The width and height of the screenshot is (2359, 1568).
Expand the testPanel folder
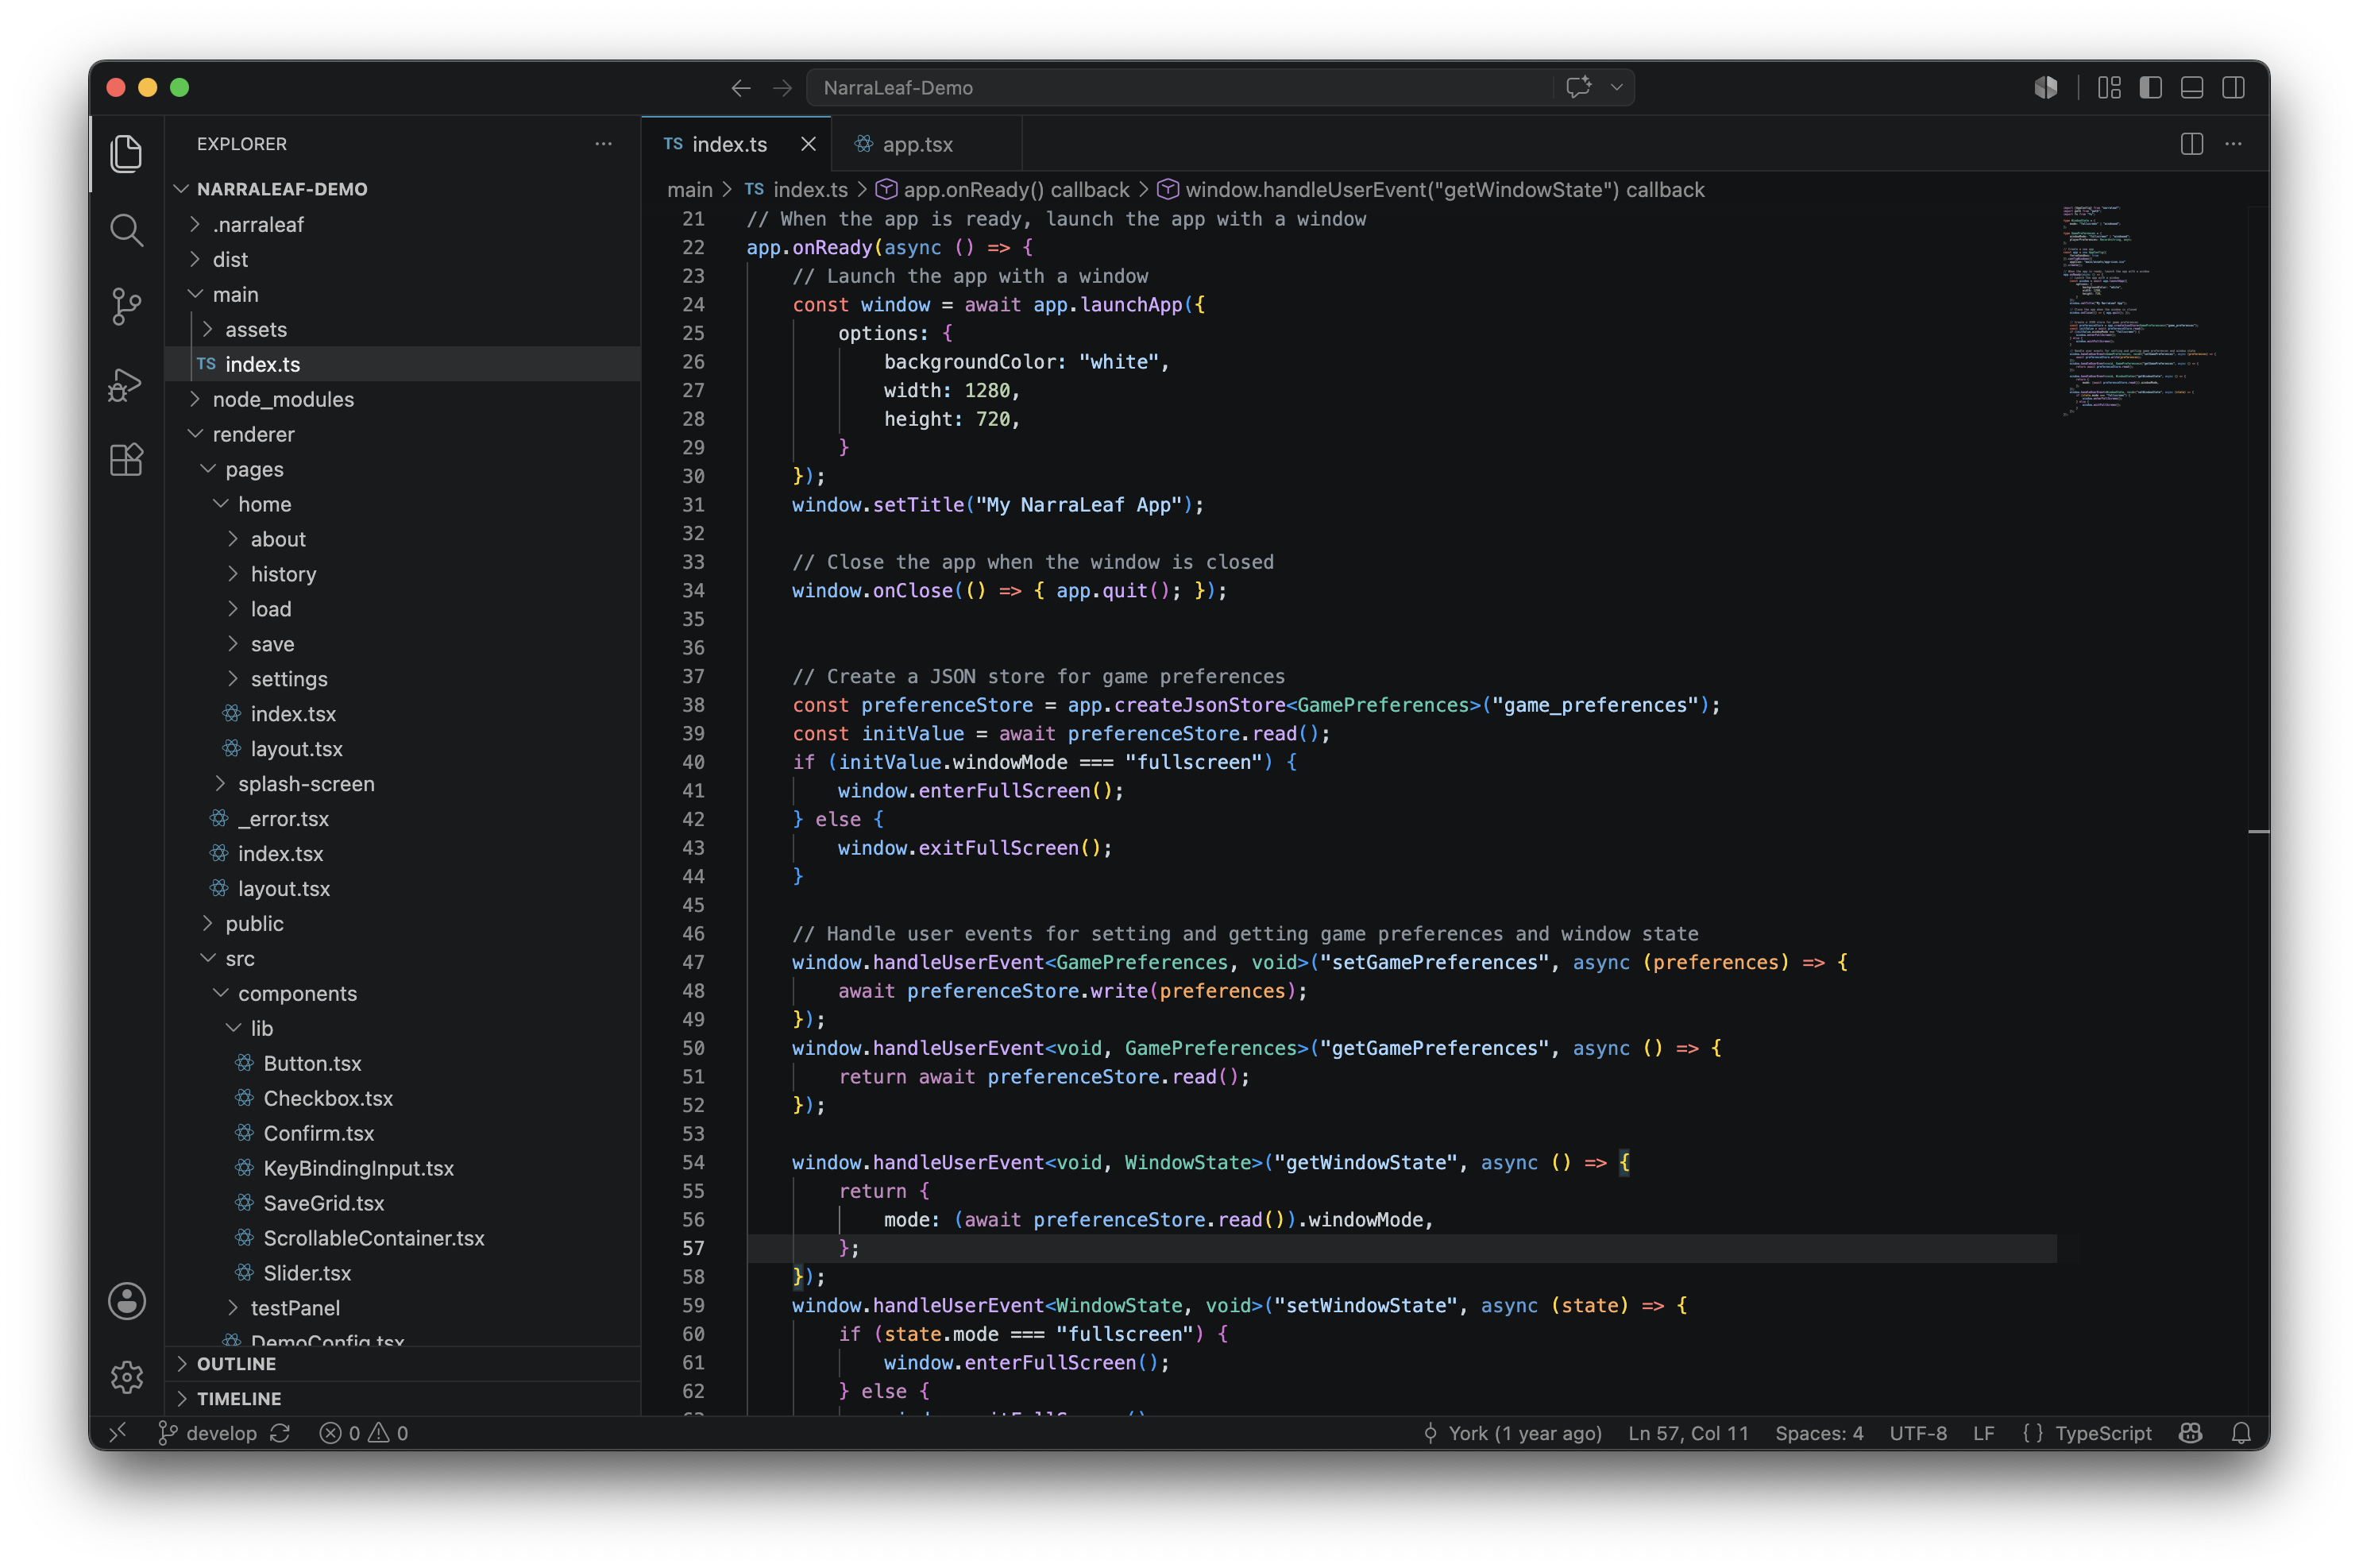[403, 1308]
